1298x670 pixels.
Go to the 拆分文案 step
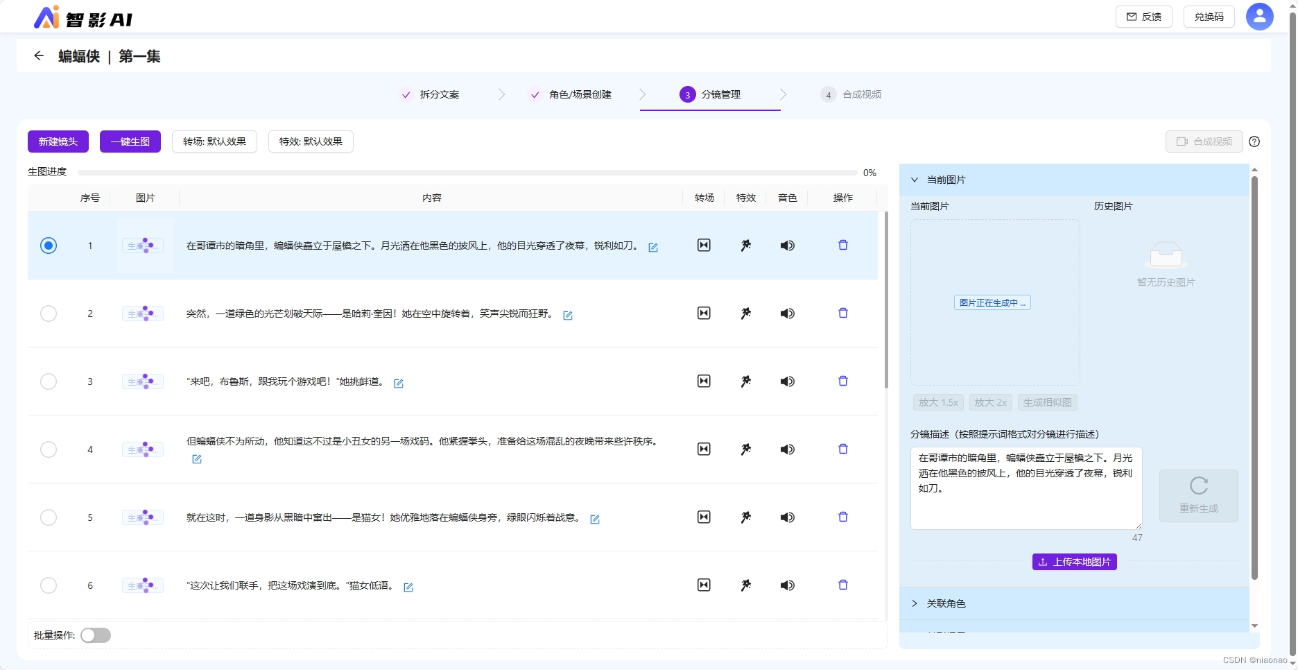[430, 94]
